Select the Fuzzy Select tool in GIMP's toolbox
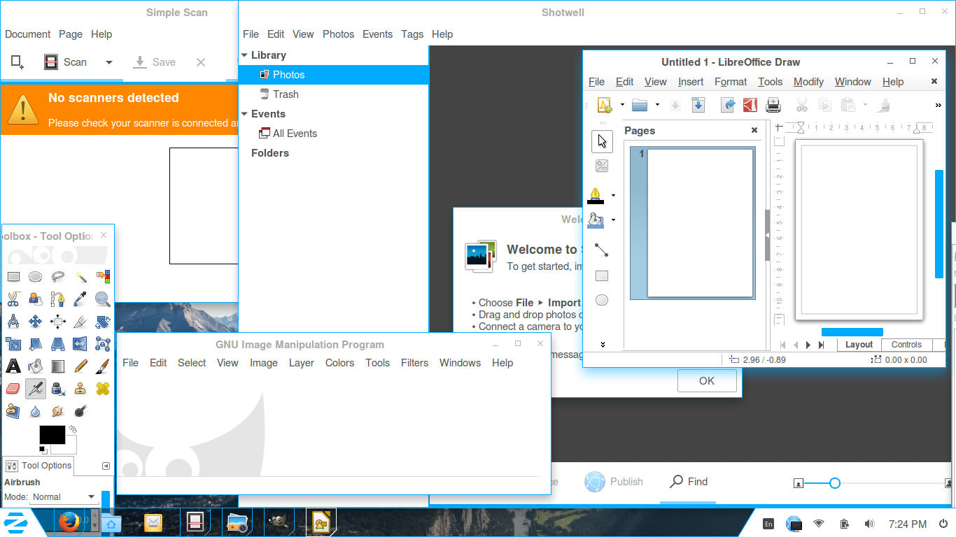This screenshot has width=956, height=537. 80,276
